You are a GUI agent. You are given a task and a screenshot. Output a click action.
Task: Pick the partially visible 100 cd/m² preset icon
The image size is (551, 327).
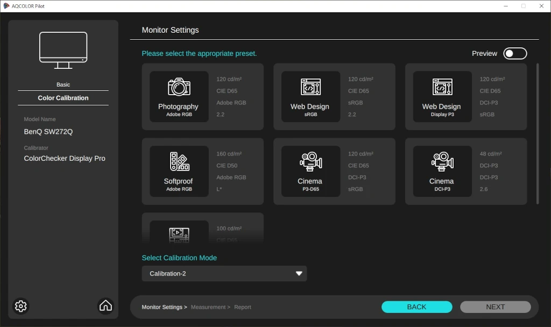point(179,234)
